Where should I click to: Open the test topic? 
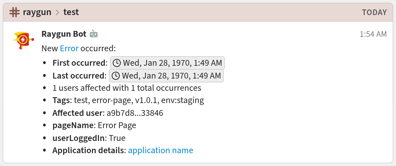click(71, 12)
